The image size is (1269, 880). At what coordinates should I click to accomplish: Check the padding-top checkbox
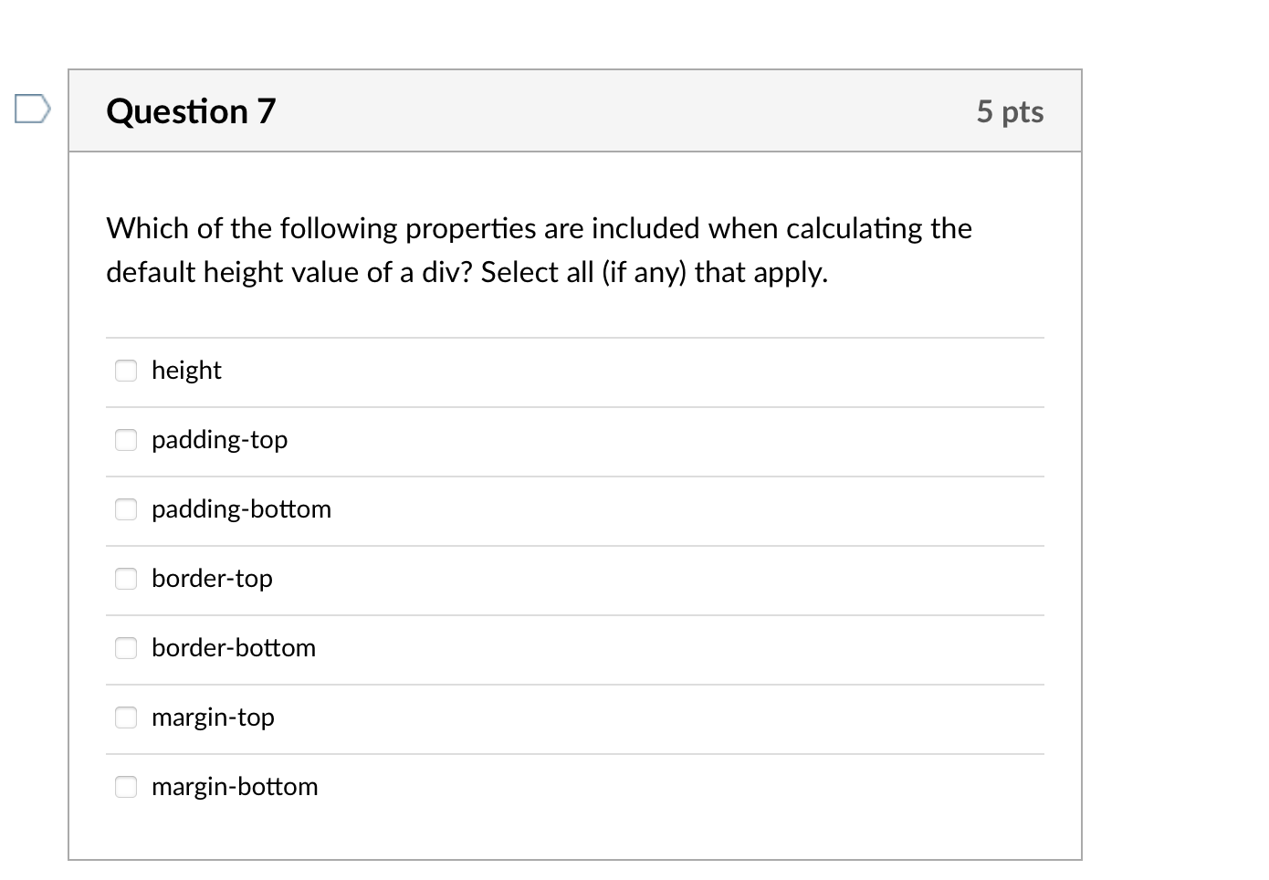tap(125, 440)
